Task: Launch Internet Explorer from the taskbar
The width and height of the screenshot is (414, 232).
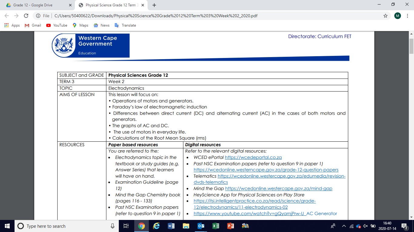Action: (x=156, y=226)
